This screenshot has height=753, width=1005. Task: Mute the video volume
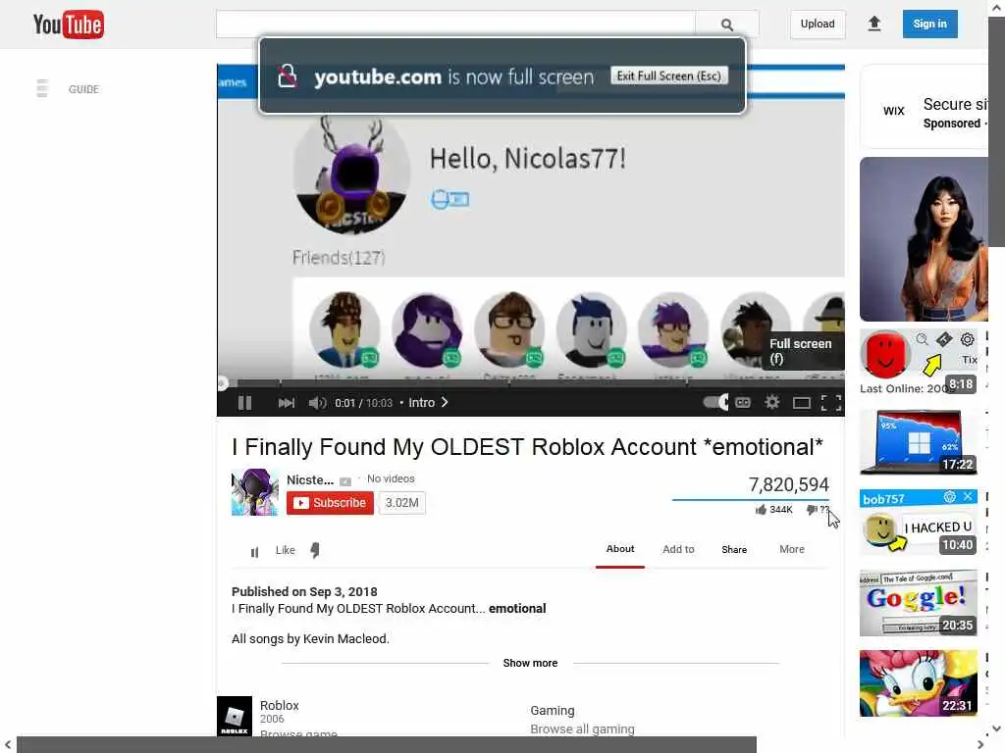pos(317,403)
